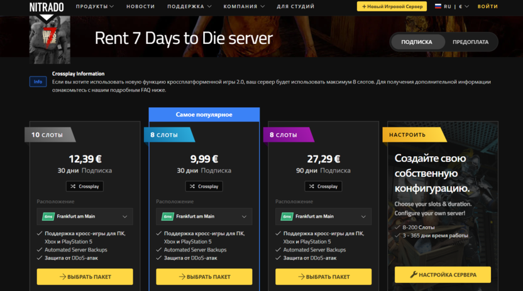The image size is (523, 291).
Task: Open the Компания menu
Action: [244, 6]
